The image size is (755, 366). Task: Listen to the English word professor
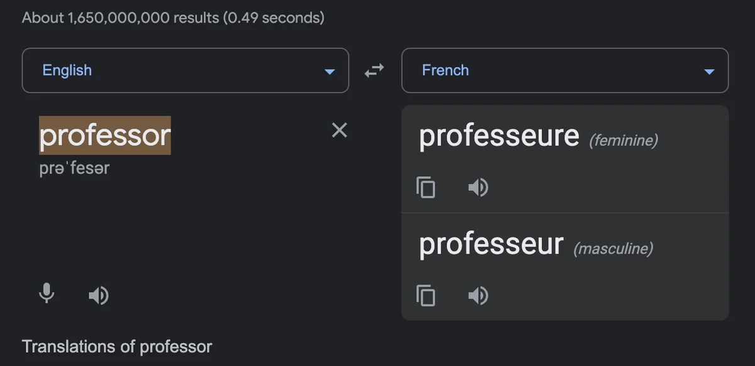[x=98, y=295]
